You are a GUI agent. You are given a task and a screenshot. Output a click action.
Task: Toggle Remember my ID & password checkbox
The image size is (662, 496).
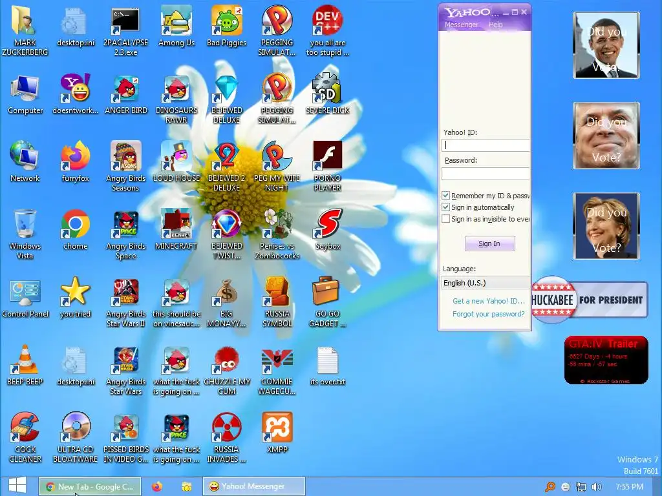[445, 195]
